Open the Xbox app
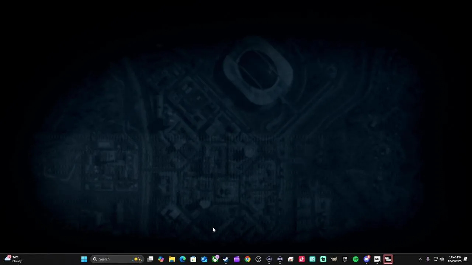The image size is (472, 265). click(215, 259)
